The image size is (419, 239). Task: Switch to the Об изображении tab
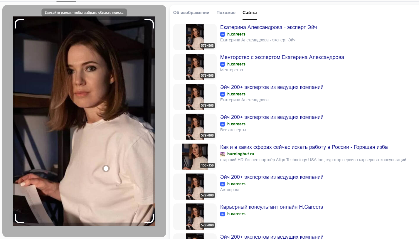pyautogui.click(x=191, y=13)
